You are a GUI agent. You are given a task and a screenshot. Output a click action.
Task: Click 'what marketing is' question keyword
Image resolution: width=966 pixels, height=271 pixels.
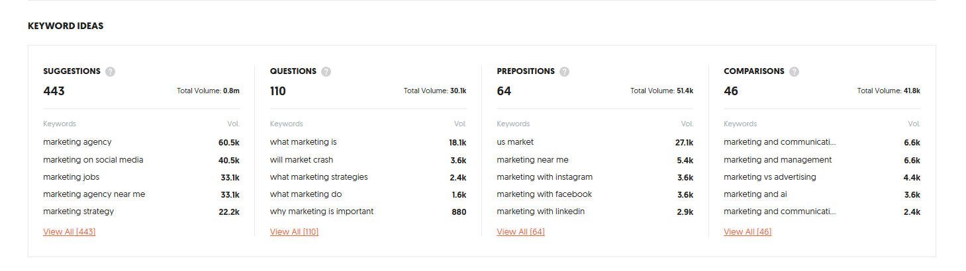pos(303,142)
